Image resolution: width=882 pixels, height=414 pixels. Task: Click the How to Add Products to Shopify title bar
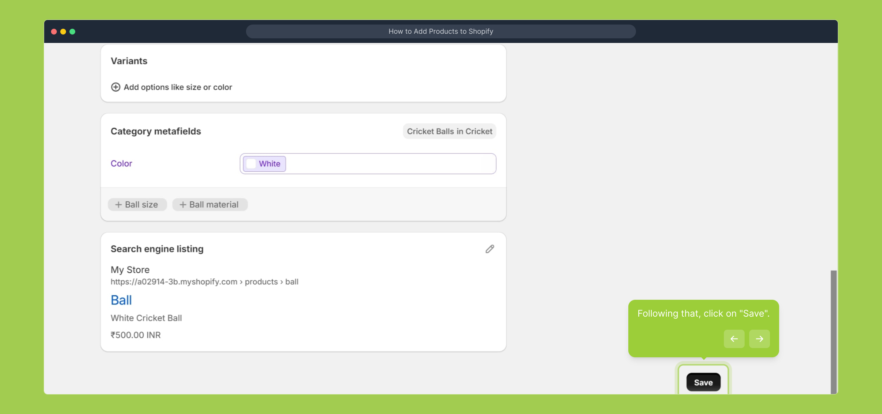[x=441, y=31]
